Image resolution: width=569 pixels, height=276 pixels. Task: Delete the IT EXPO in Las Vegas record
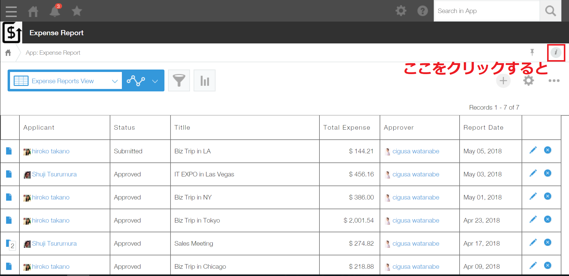point(547,173)
